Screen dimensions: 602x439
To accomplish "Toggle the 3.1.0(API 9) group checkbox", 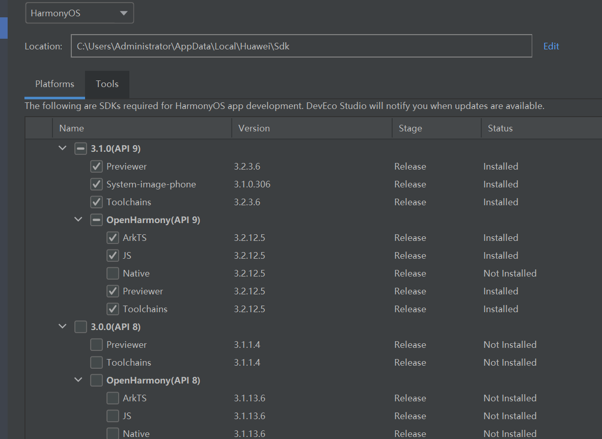I will [80, 149].
